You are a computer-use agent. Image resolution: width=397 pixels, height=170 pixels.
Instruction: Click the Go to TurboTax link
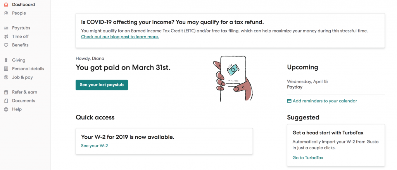(308, 158)
